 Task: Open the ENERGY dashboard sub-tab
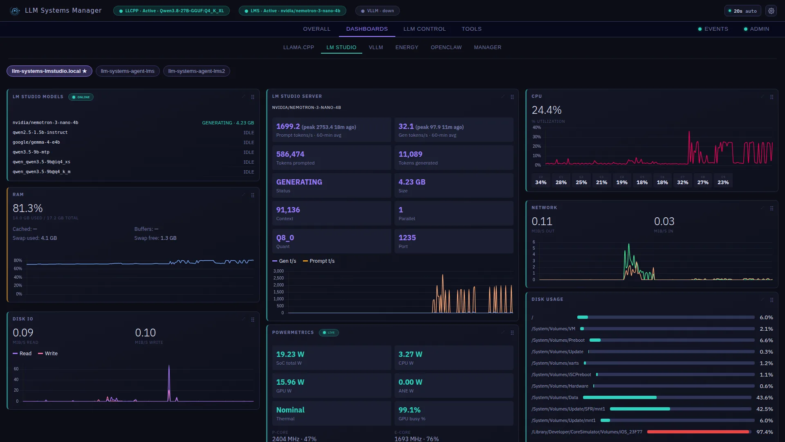(407, 47)
